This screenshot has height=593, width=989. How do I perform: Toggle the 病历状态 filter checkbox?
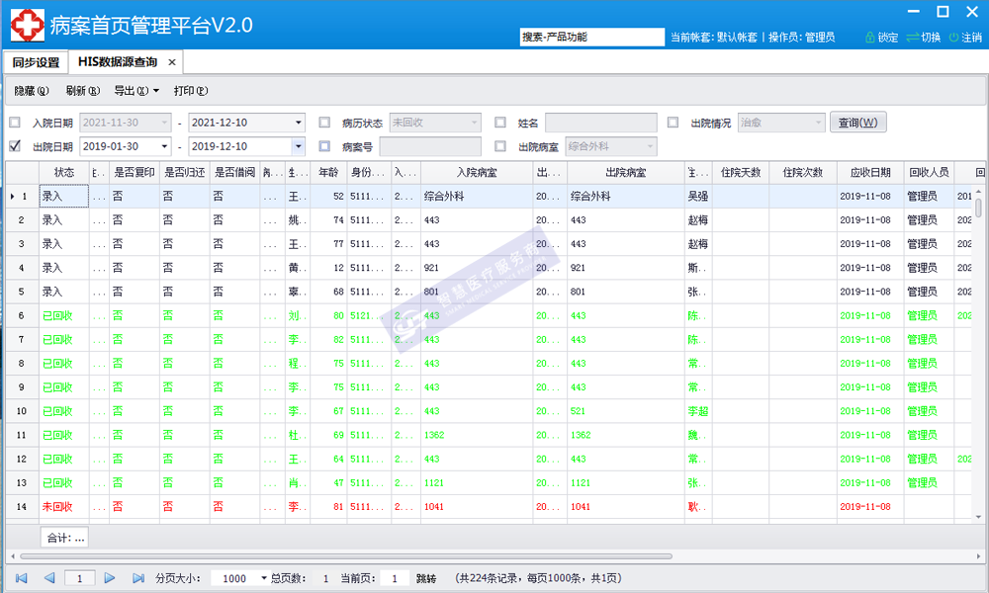(x=324, y=123)
